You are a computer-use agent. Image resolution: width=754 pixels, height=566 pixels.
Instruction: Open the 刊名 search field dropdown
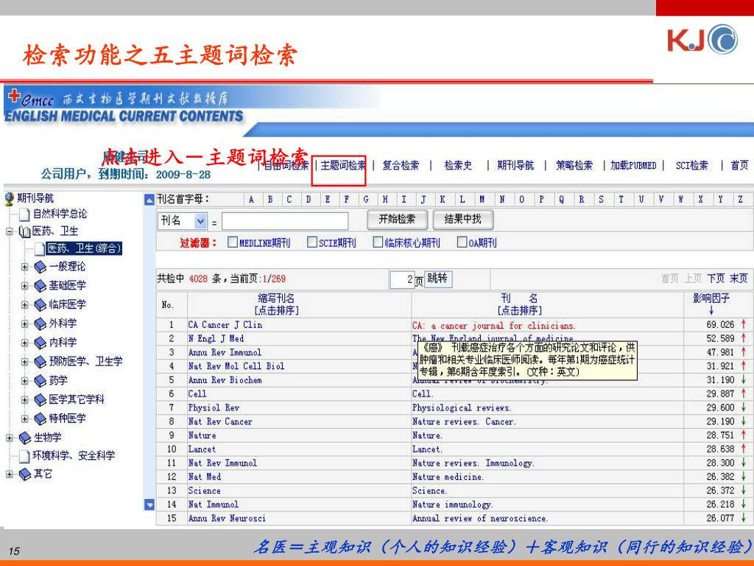pos(200,221)
